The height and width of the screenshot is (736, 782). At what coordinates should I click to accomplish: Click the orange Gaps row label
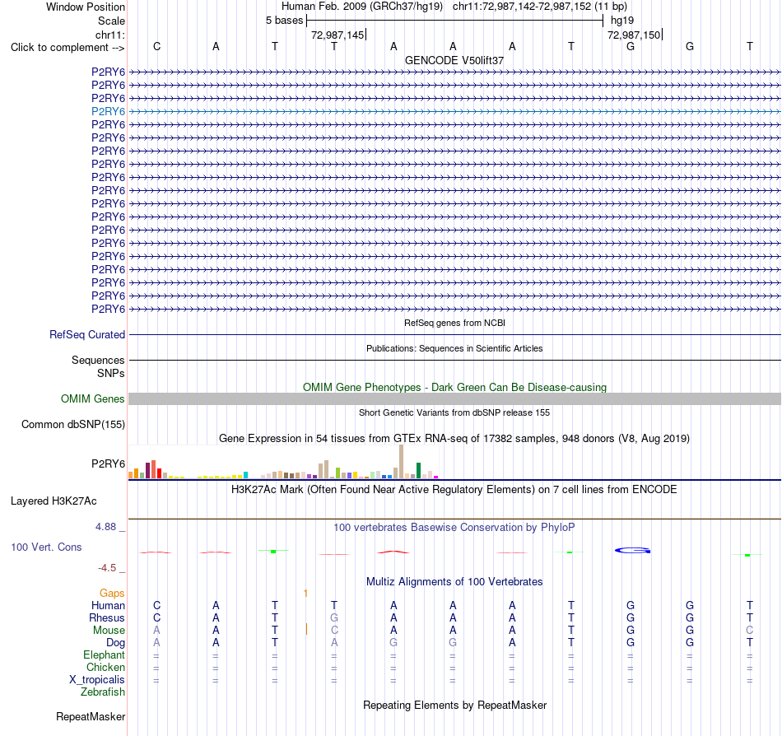(112, 593)
